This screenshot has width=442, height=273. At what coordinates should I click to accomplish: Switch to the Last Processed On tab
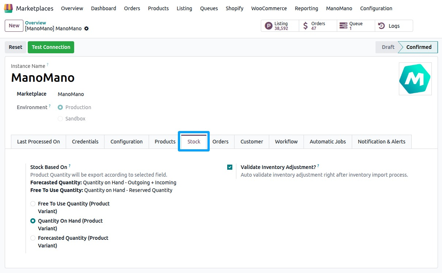[x=38, y=142]
